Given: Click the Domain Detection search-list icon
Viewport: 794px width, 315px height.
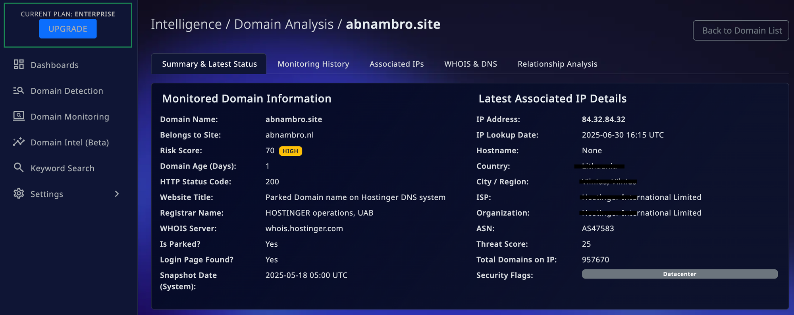Looking at the screenshot, I should [19, 91].
